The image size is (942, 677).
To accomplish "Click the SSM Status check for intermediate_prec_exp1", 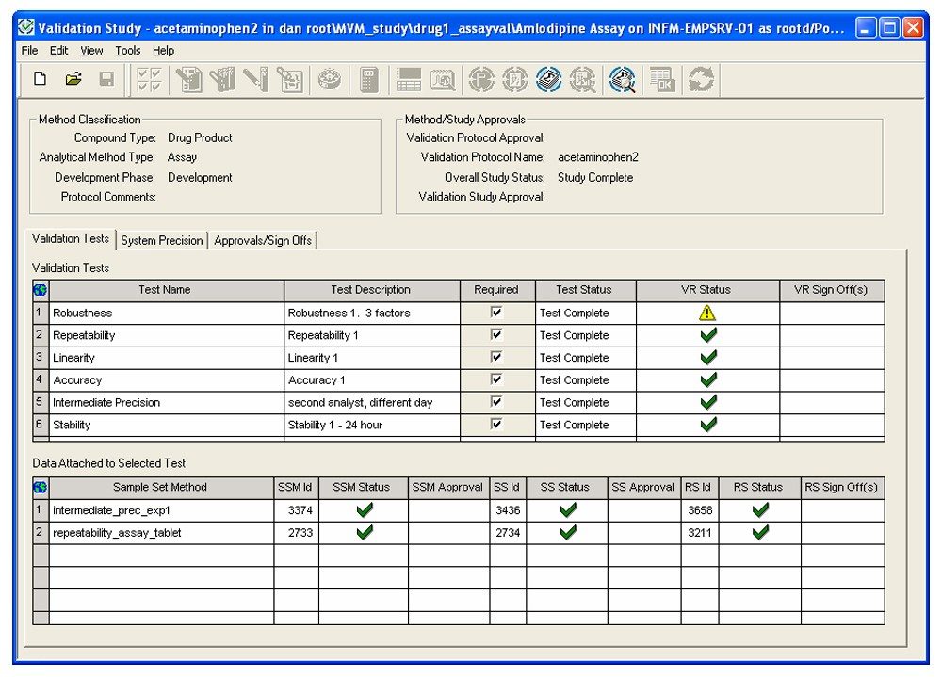I will 365,510.
